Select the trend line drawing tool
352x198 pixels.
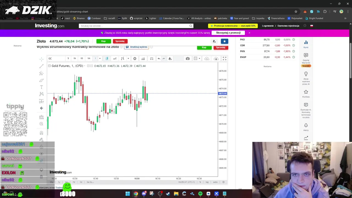point(42,66)
